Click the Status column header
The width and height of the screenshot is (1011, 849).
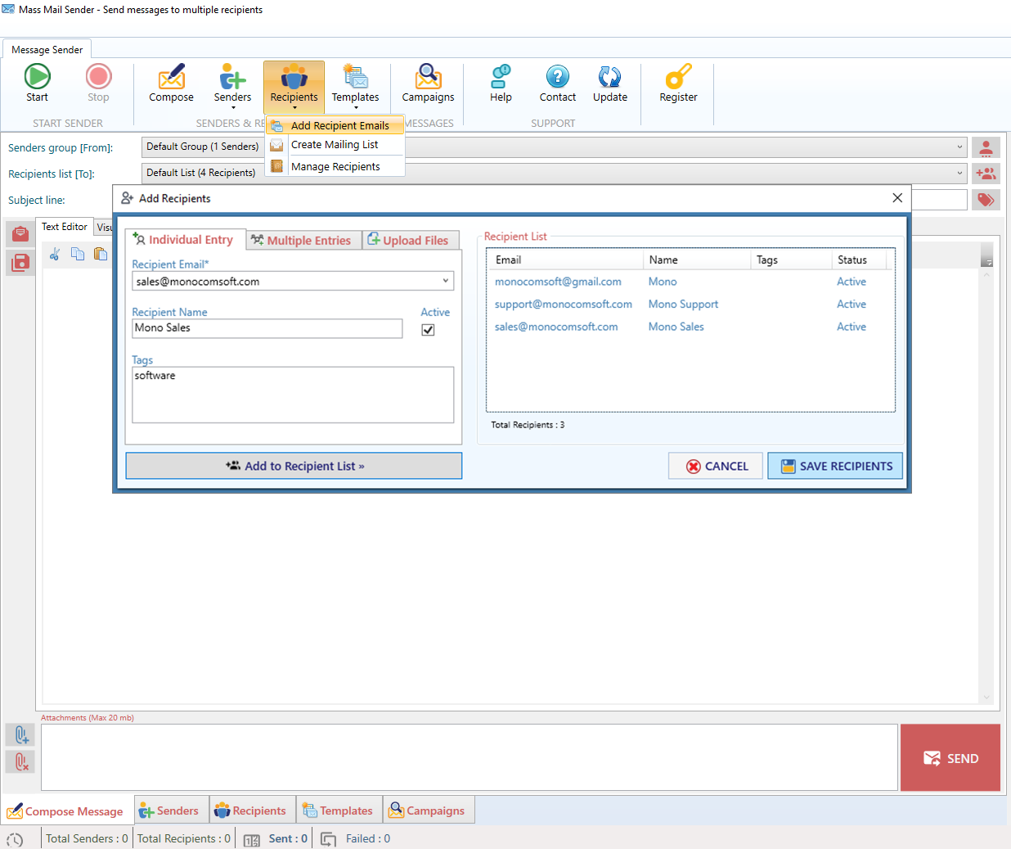click(859, 260)
